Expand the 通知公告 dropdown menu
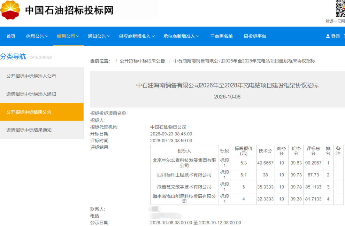345x226 pixels. pyautogui.click(x=99, y=36)
